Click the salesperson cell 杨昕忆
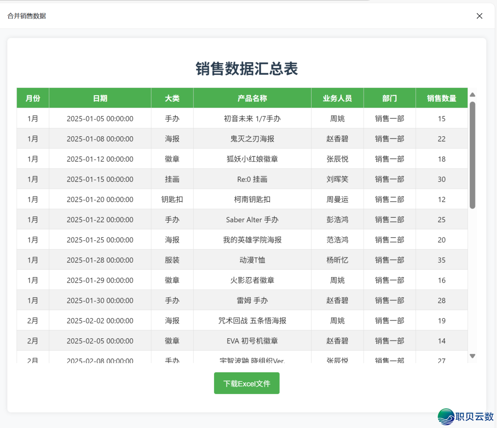 point(337,260)
